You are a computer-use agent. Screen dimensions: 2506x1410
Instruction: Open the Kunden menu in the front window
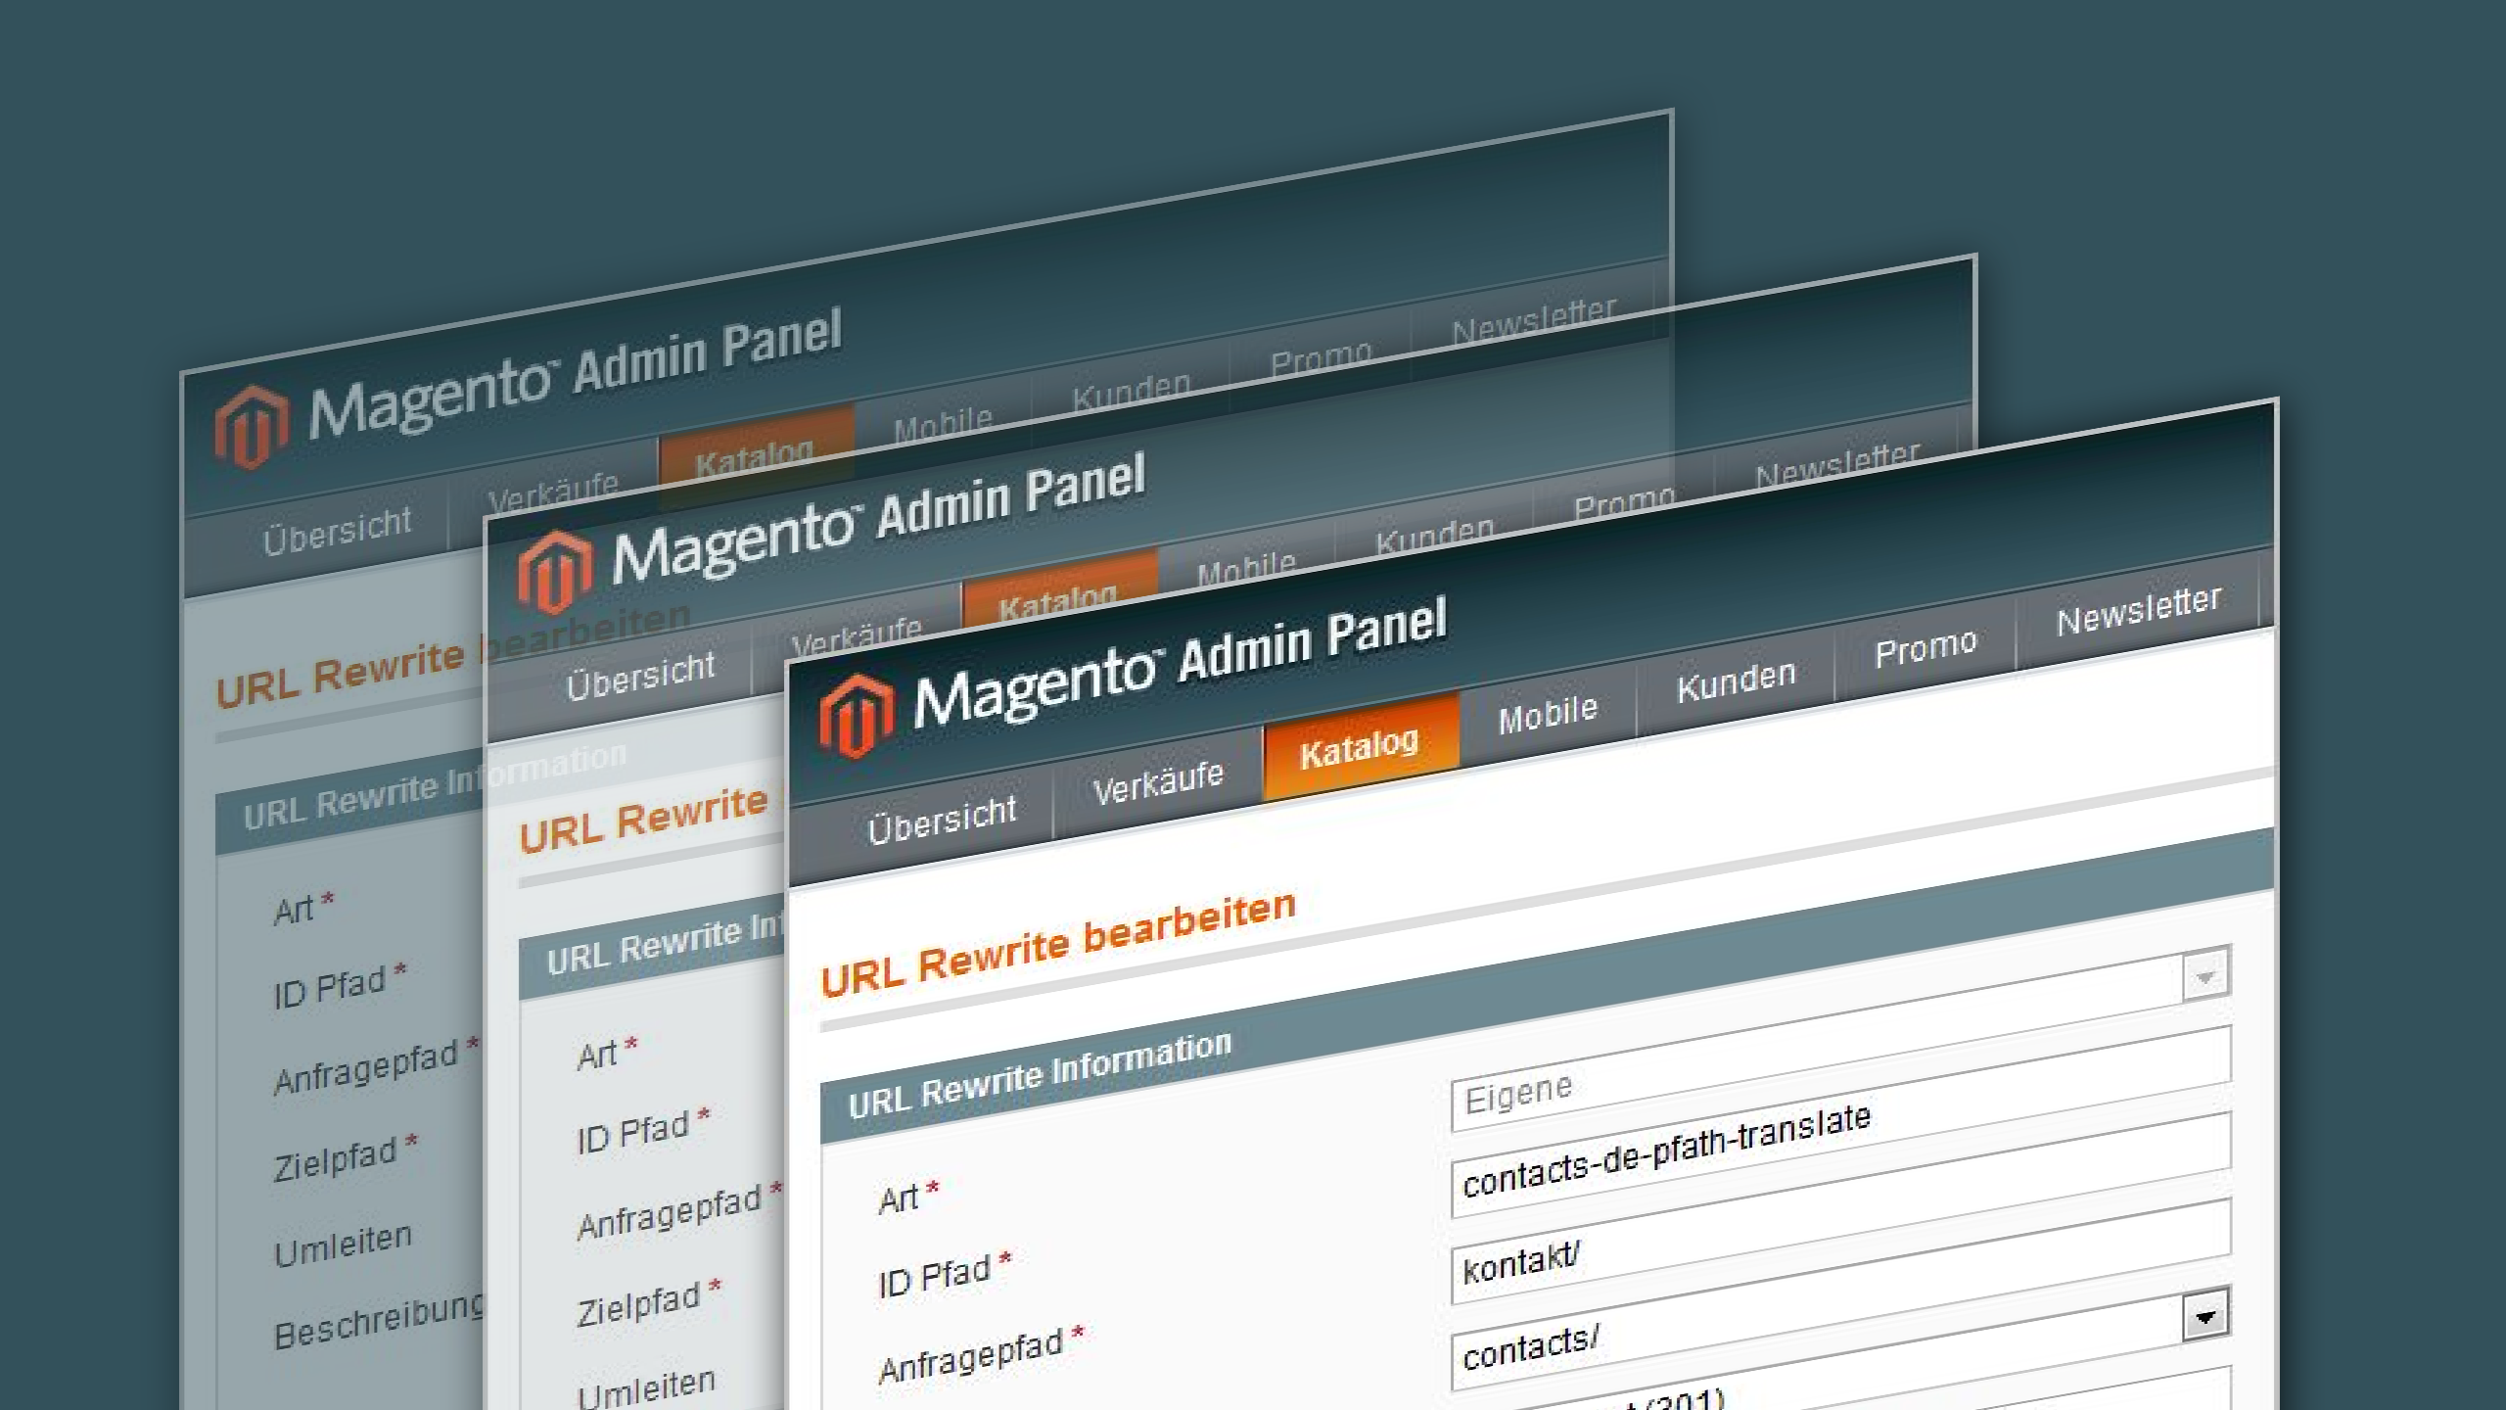pyautogui.click(x=1737, y=681)
